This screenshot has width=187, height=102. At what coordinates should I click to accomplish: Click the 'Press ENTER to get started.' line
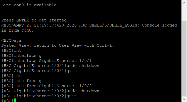click(35, 20)
